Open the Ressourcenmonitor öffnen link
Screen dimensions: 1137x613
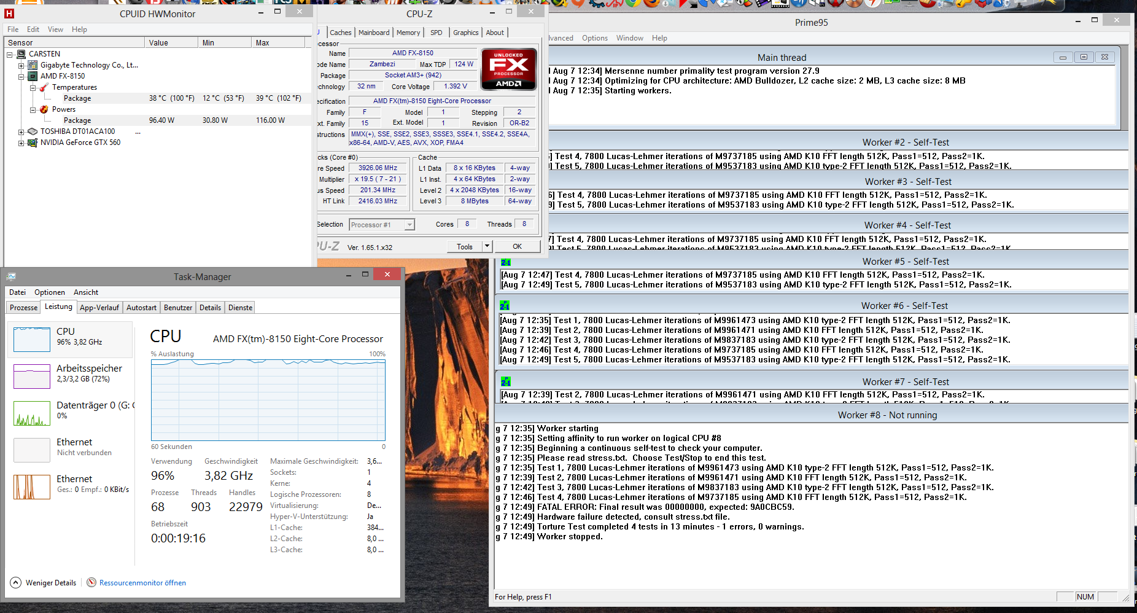click(x=142, y=583)
